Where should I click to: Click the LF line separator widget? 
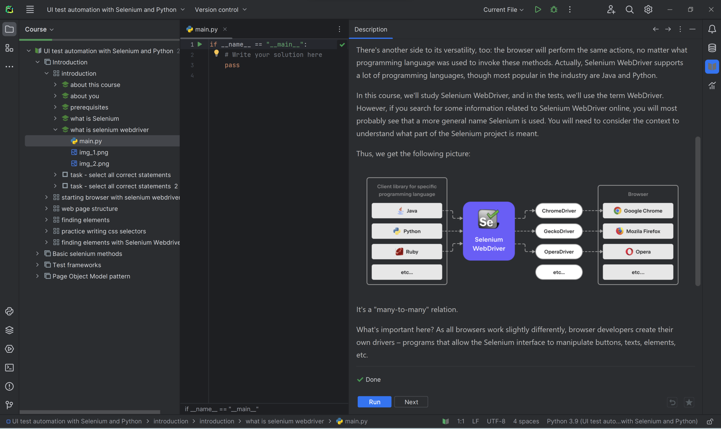[x=476, y=421]
